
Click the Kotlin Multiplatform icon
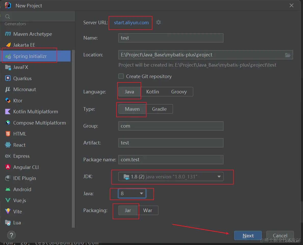pos(8,112)
